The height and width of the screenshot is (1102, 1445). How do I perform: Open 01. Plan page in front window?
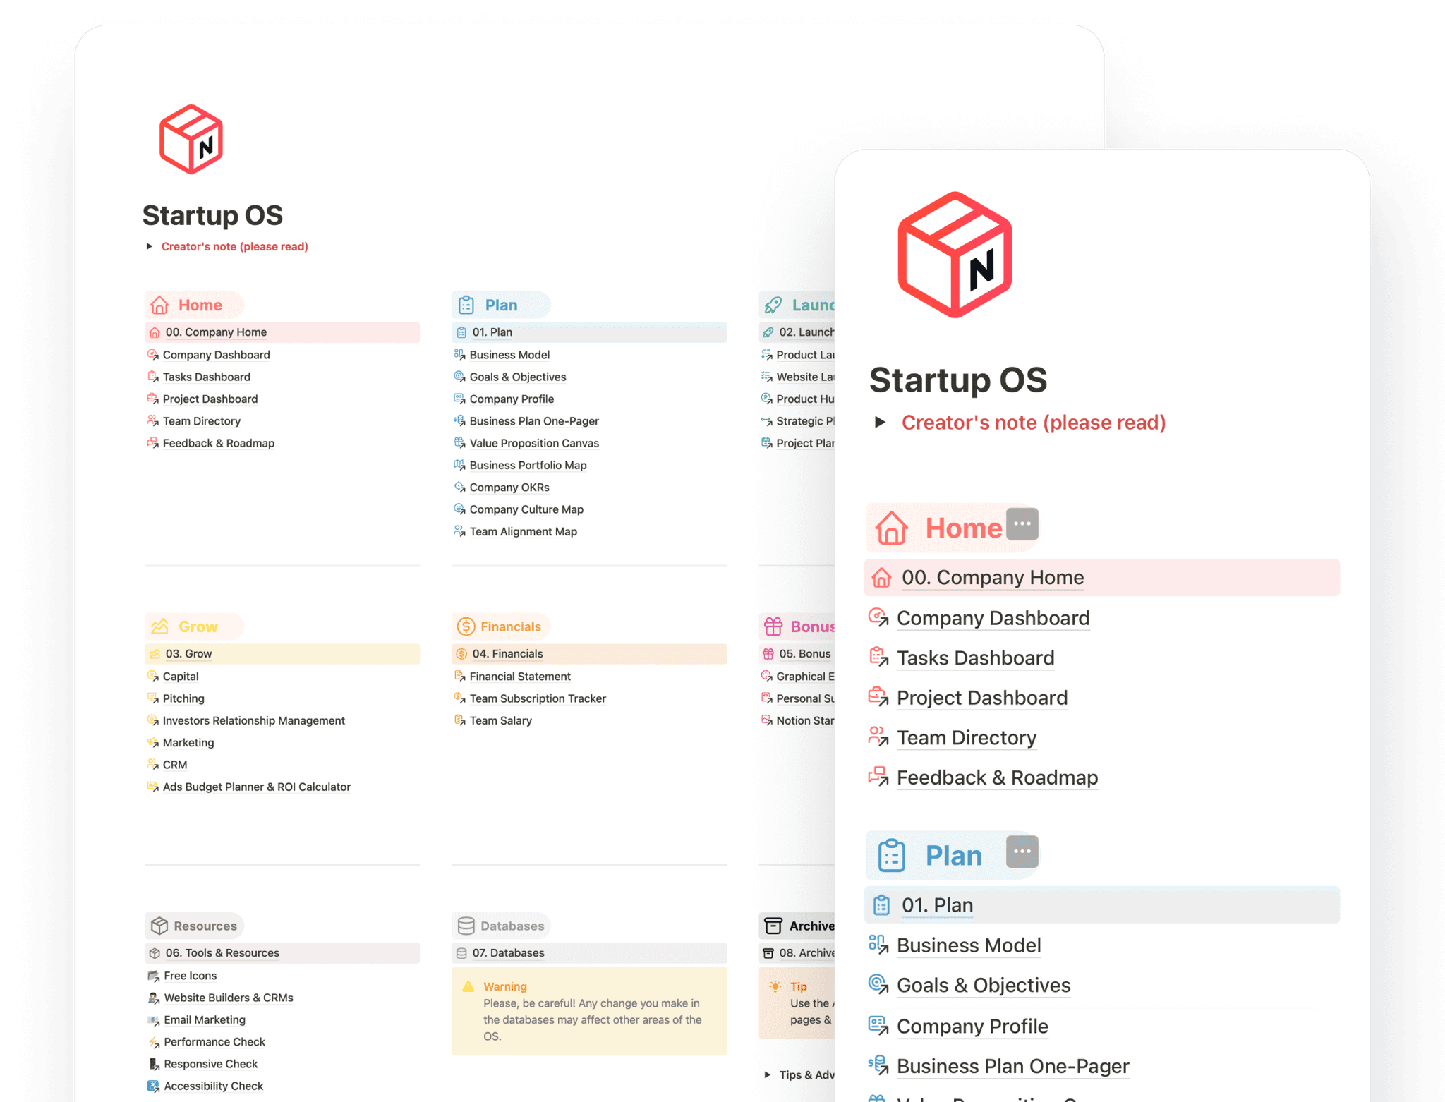(1101, 905)
